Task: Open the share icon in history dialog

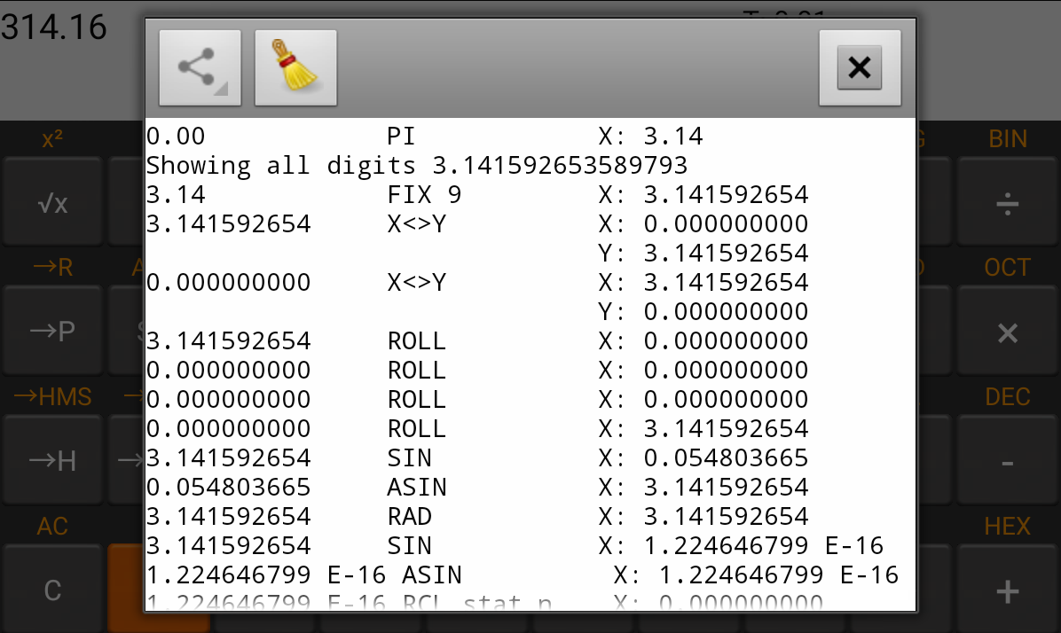Action: pos(200,67)
